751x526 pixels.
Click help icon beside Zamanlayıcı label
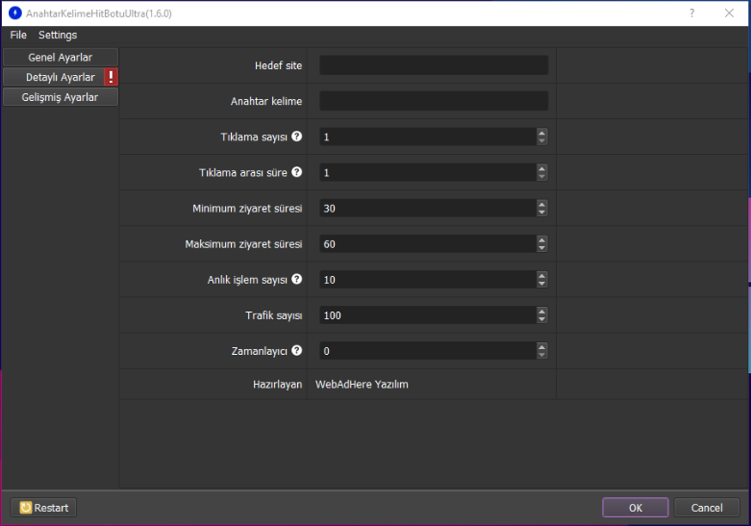(297, 350)
